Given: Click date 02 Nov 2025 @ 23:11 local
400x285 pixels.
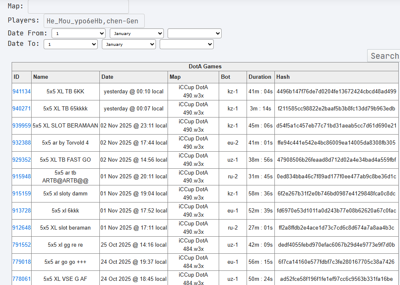Looking at the screenshot, I should (133, 126).
